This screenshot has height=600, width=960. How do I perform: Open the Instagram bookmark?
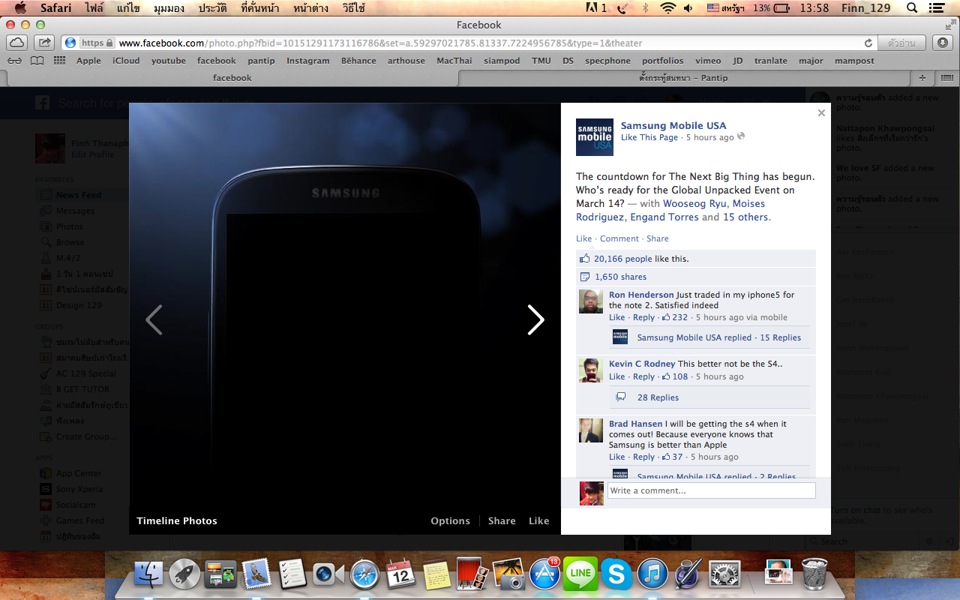tap(308, 61)
